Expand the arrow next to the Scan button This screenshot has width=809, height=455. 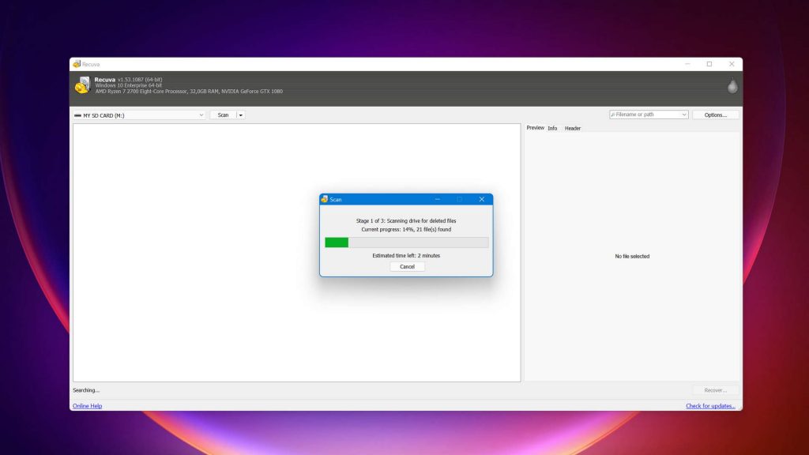click(x=241, y=115)
